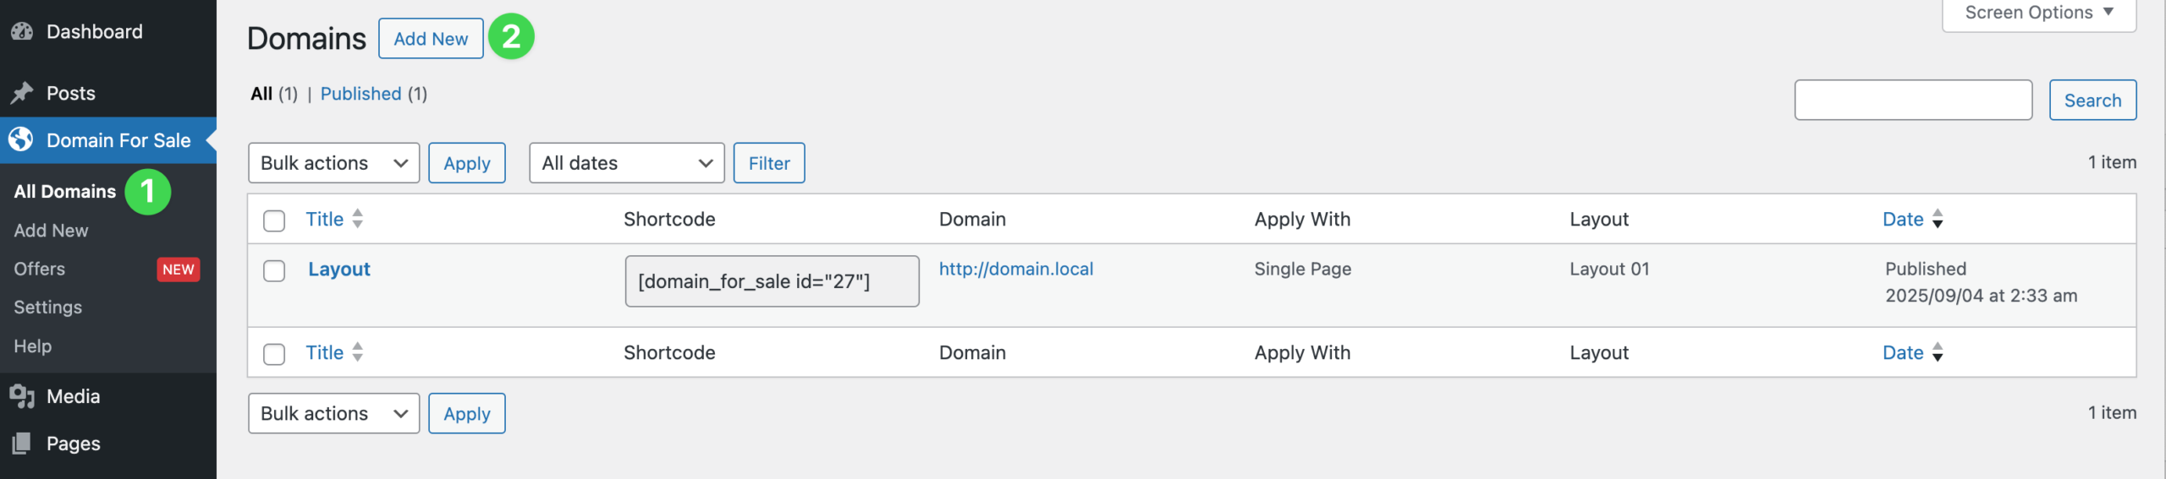Open Settings submenu item
This screenshot has height=479, width=2166.
point(48,308)
